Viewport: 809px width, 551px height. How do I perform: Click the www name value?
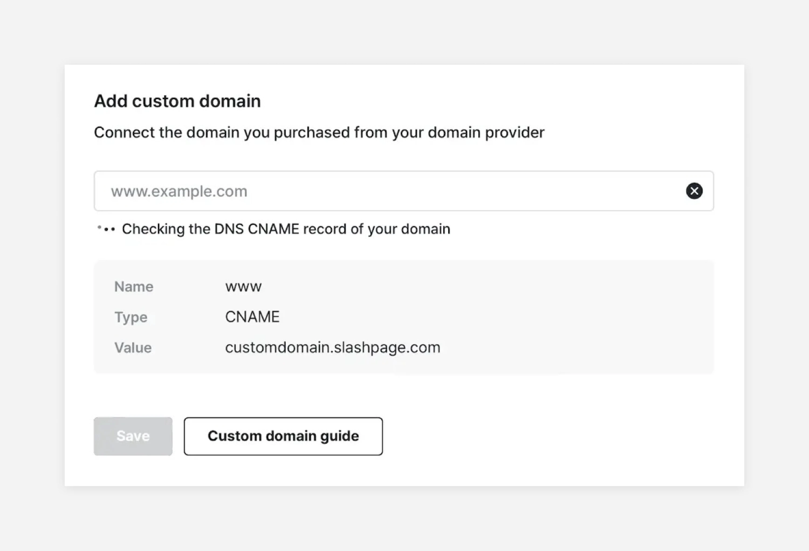coord(243,287)
